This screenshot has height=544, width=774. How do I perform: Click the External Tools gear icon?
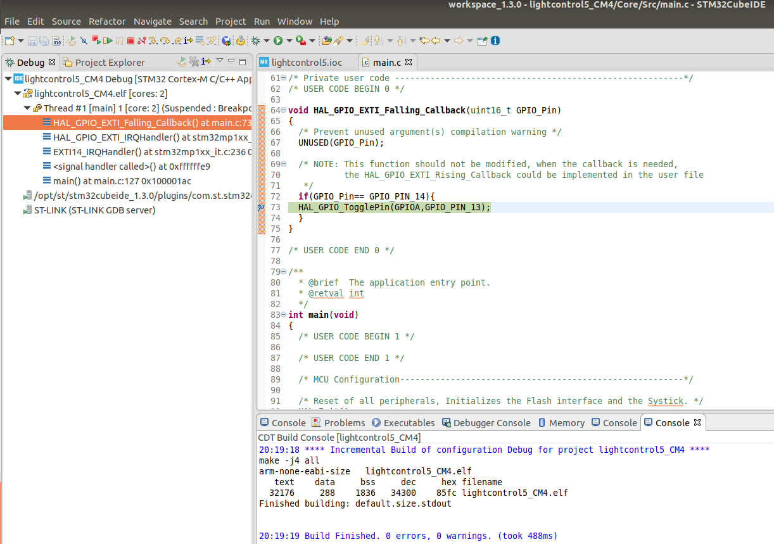click(241, 41)
